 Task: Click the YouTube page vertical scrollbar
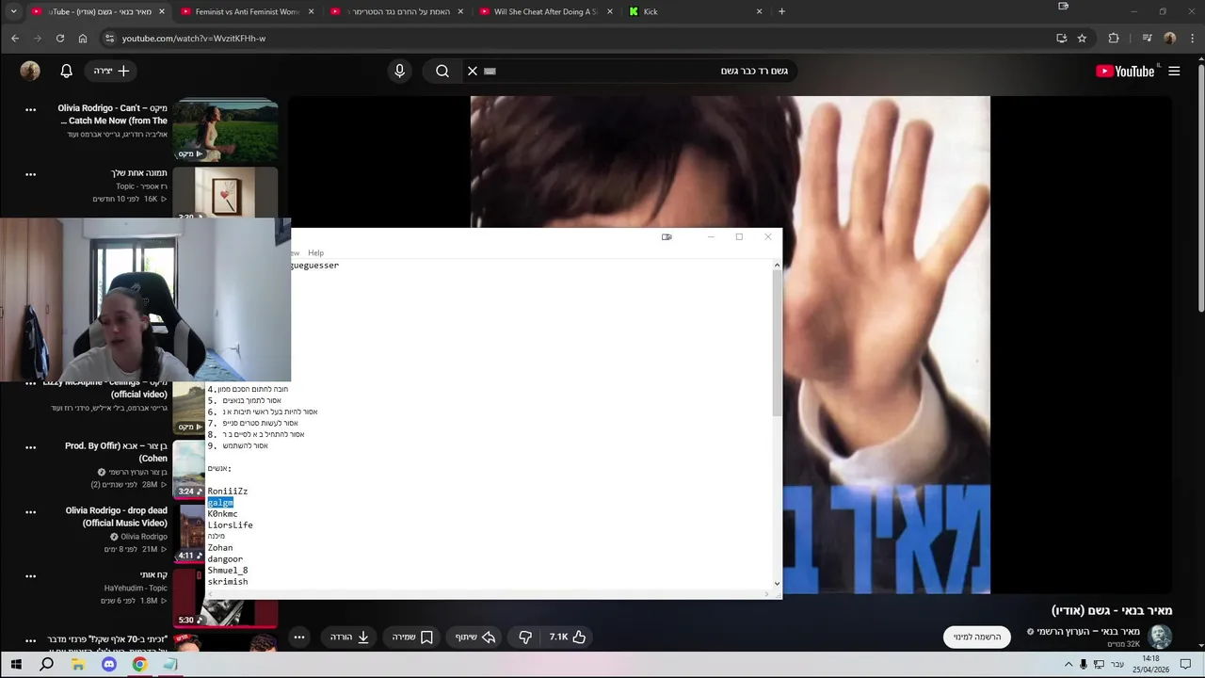coord(1200,188)
